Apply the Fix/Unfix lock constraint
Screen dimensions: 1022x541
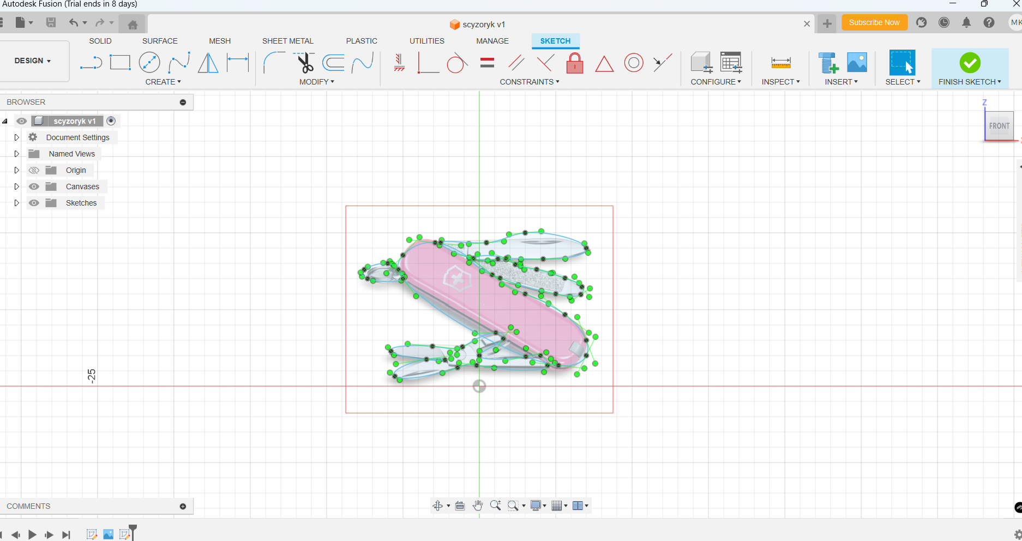(575, 63)
